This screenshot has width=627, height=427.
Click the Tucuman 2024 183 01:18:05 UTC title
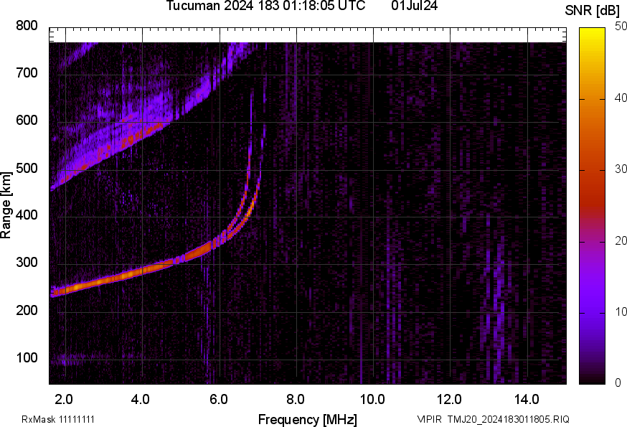point(265,6)
